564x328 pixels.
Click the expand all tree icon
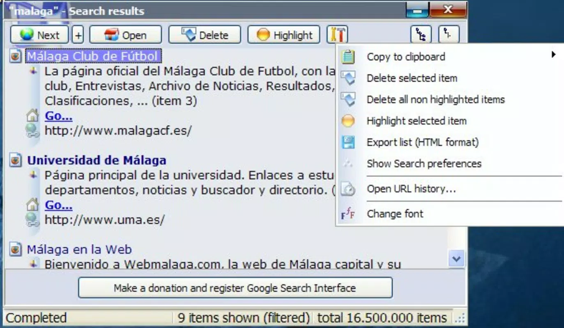(x=421, y=35)
